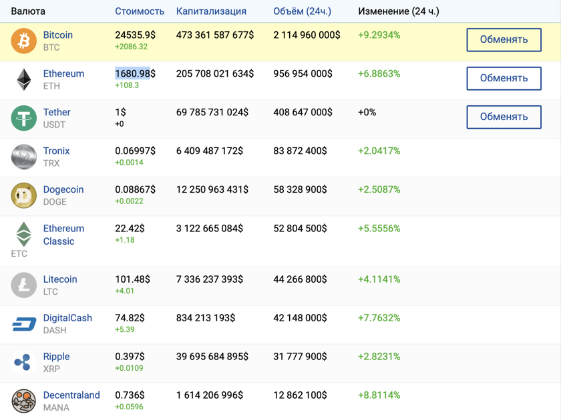Open the Dogecoin currency link
This screenshot has width=561, height=420.
tap(63, 189)
